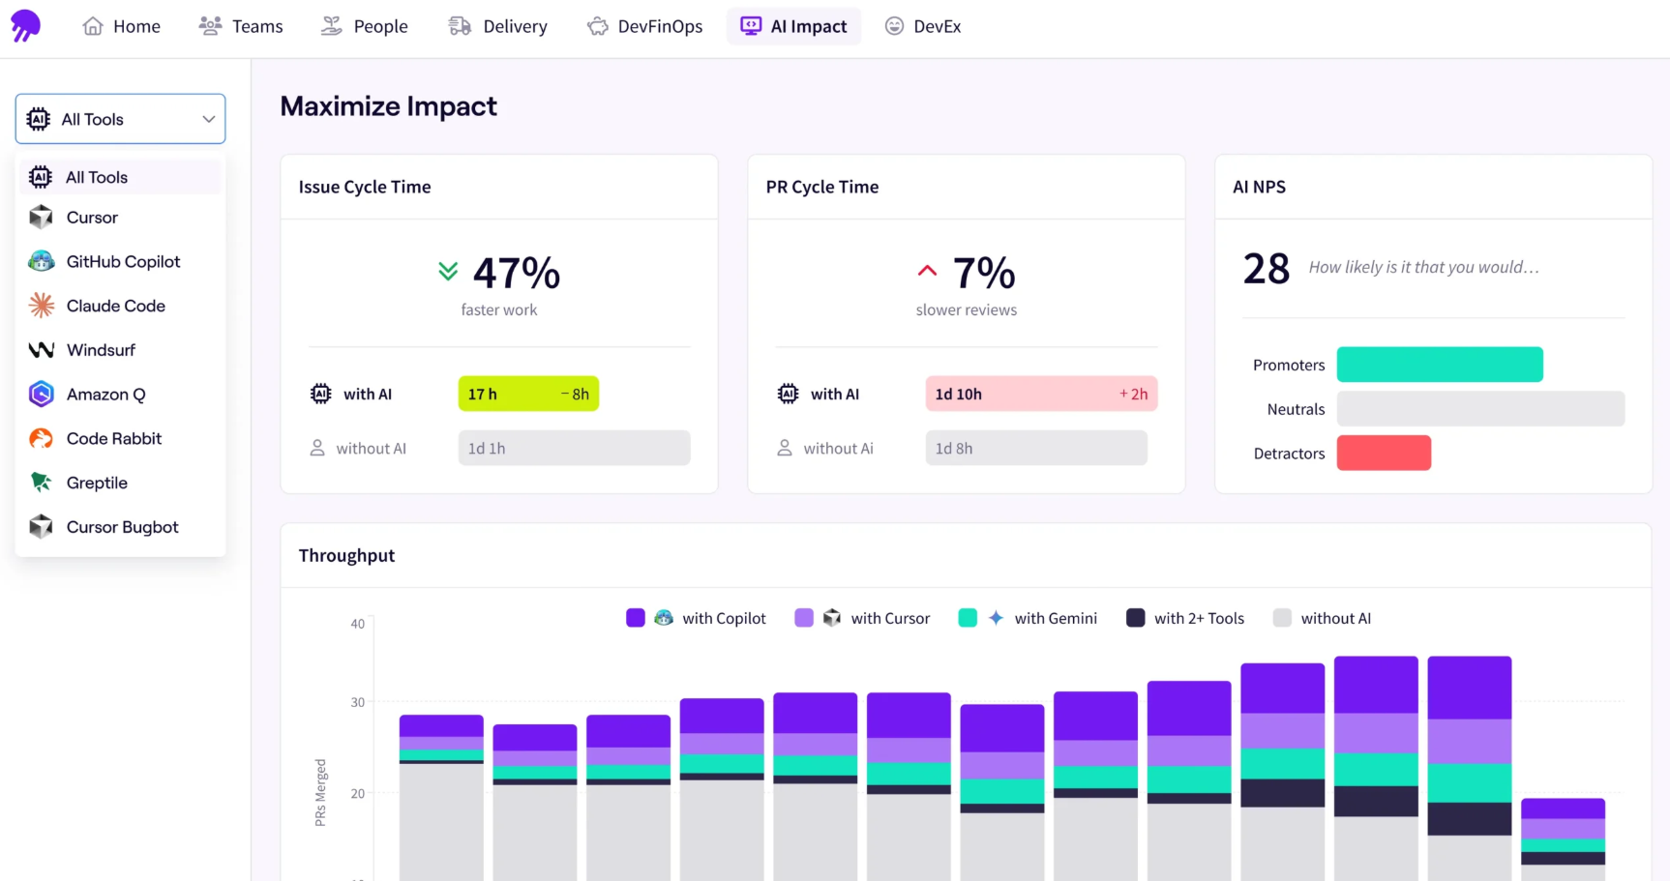Click the gray 1d 1h without-AI bar
Screen dimensions: 1670x881
(x=574, y=448)
